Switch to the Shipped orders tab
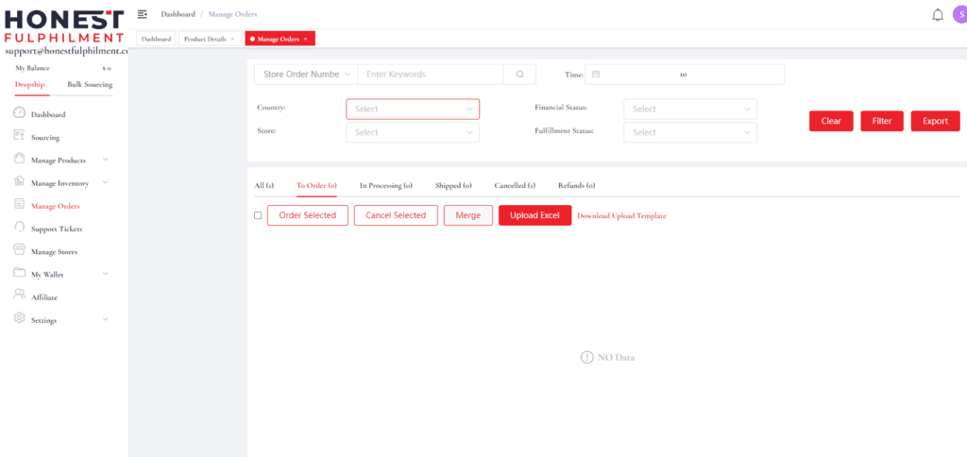The width and height of the screenshot is (967, 457). point(453,186)
